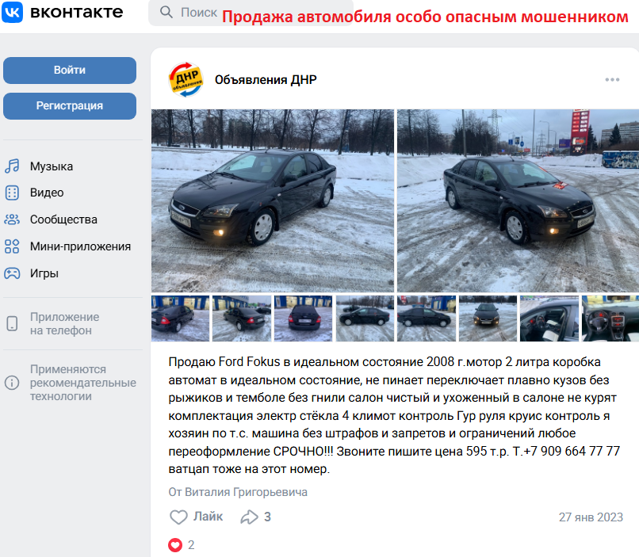Click the VK logo icon
The image size is (639, 557).
[x=12, y=12]
